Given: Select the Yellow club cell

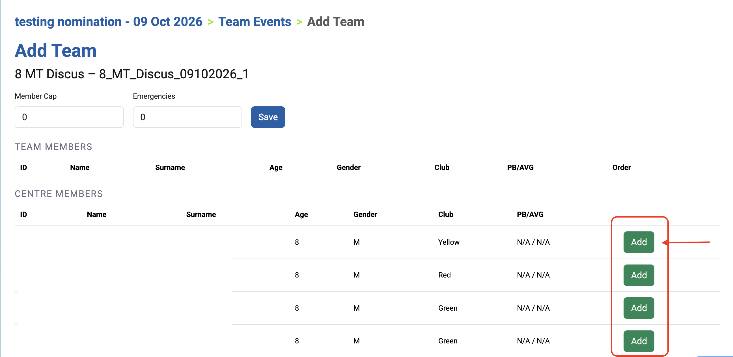Looking at the screenshot, I should click(449, 242).
